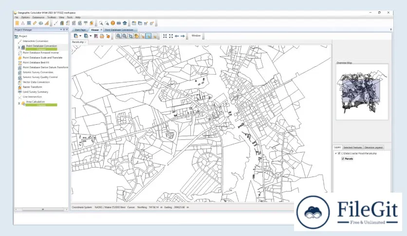Click the orange document icon at toolbar start
Viewport: 407px width, 236px height.
(x=17, y=23)
